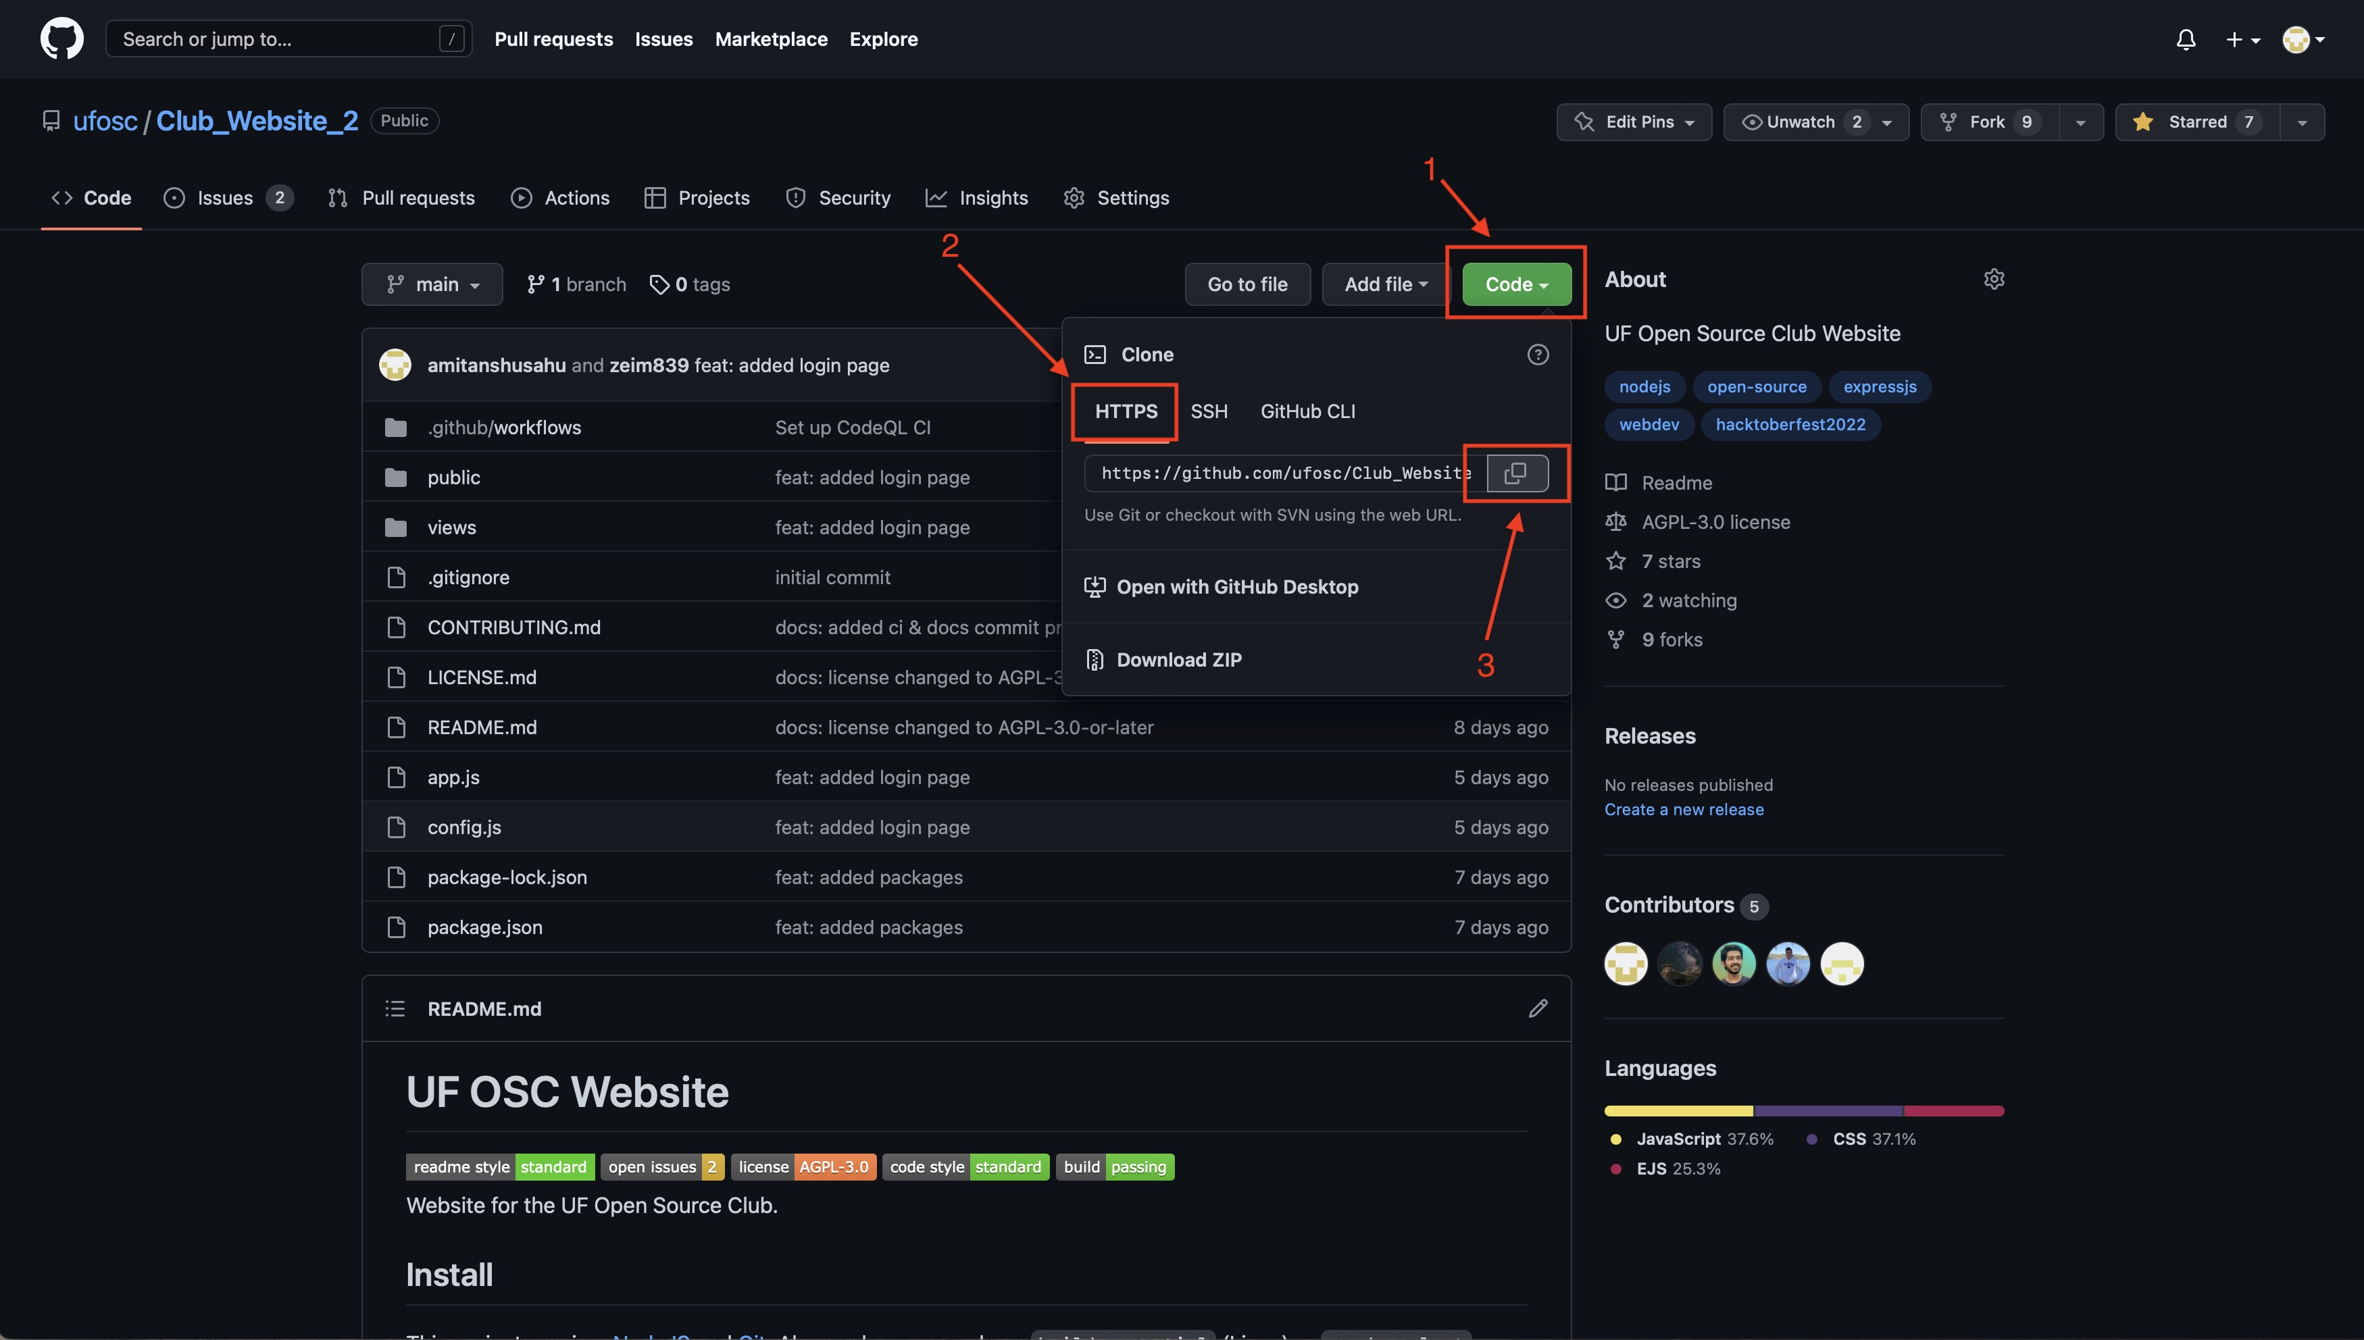Switch to the Issues tab
Viewport: 2364px width, 1340px height.
click(228, 198)
